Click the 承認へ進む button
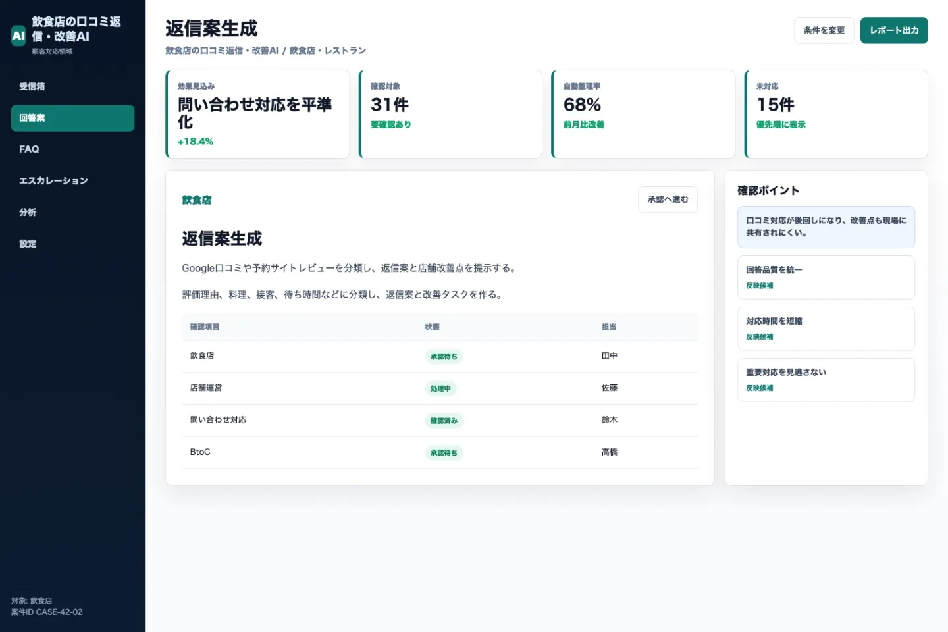948x632 pixels. 668,199
